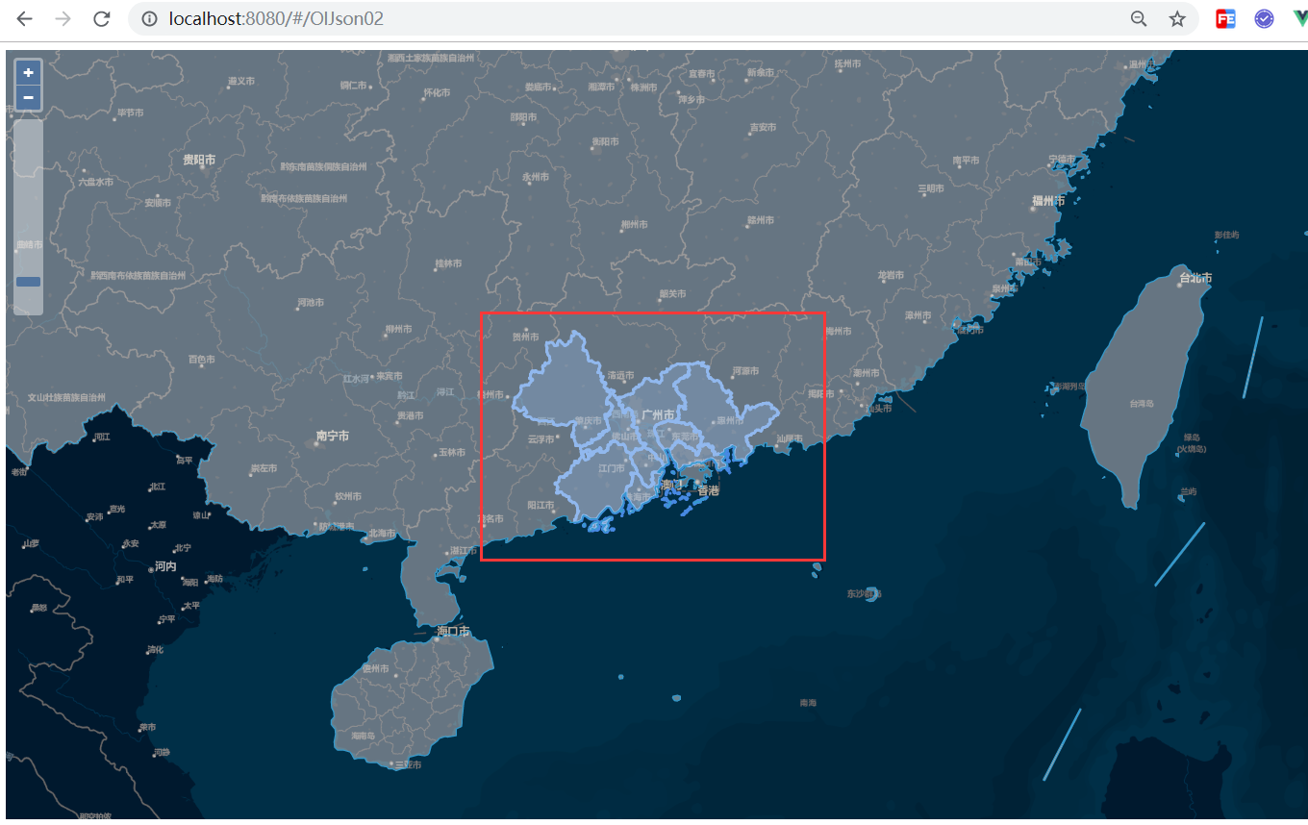Open the purple checkmark extension
This screenshot has height=825, width=1308.
[1263, 18]
